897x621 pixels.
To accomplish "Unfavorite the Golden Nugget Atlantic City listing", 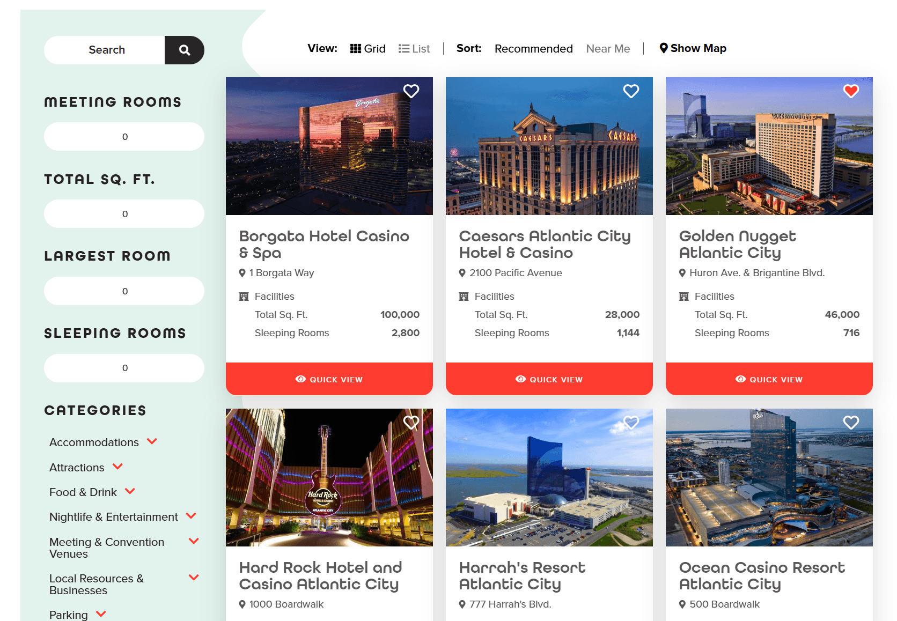I will pyautogui.click(x=851, y=91).
